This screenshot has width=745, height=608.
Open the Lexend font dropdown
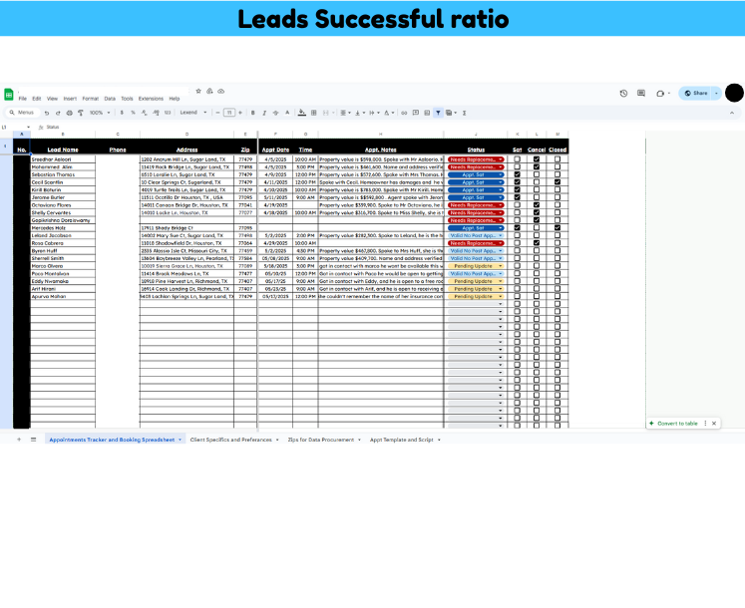click(x=191, y=113)
